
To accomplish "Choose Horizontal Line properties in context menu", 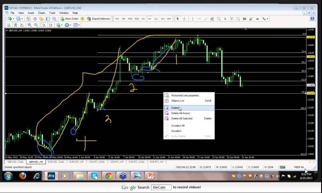I will pyautogui.click(x=189, y=95).
